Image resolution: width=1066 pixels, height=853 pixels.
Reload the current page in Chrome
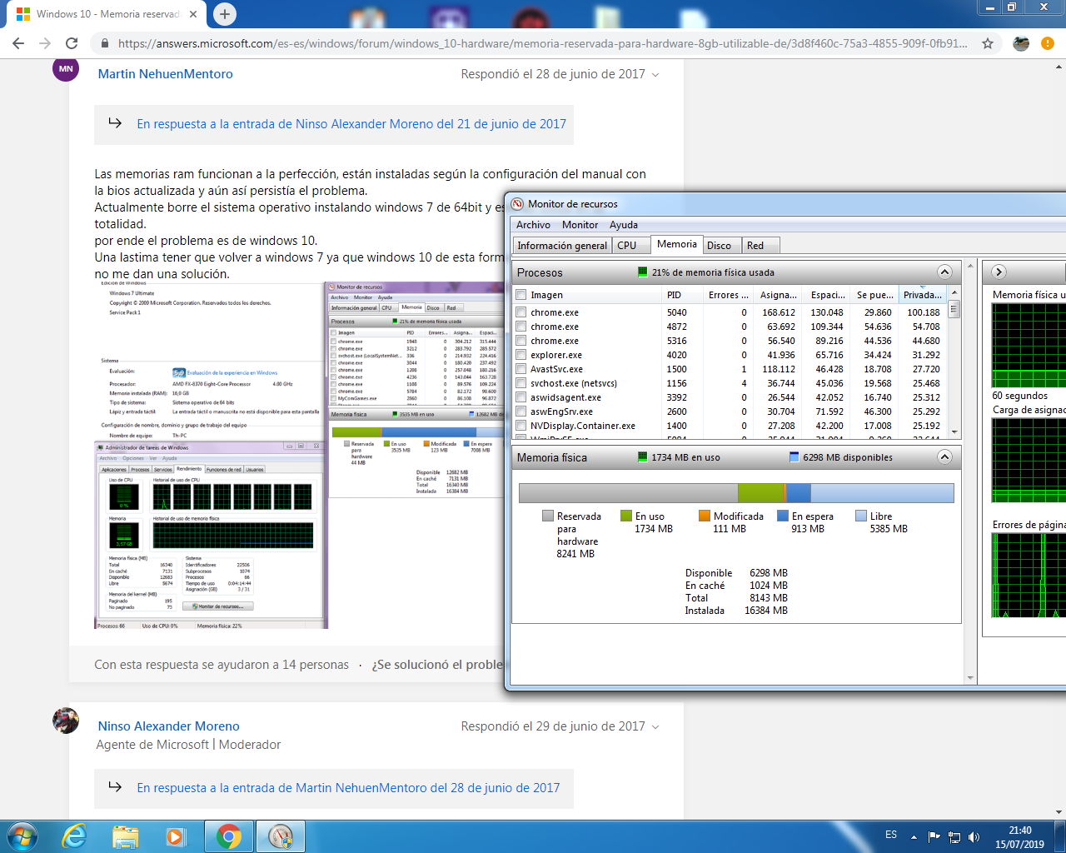coord(72,43)
